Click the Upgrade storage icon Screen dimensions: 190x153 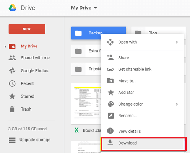pos(12,140)
